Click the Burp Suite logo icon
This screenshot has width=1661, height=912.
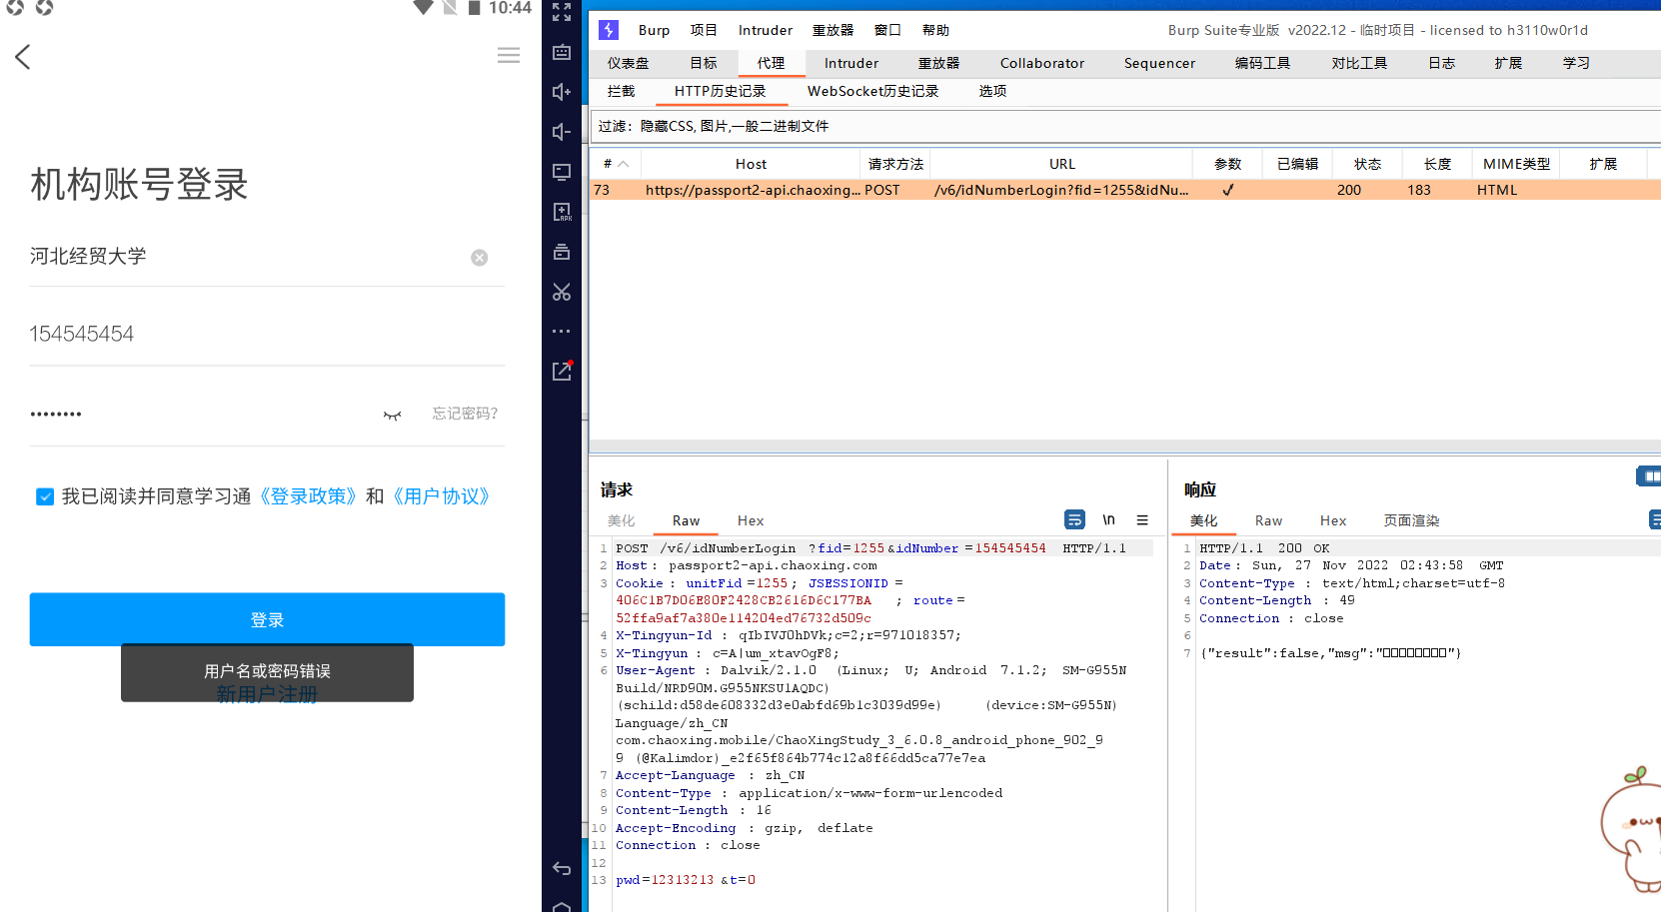tap(609, 30)
